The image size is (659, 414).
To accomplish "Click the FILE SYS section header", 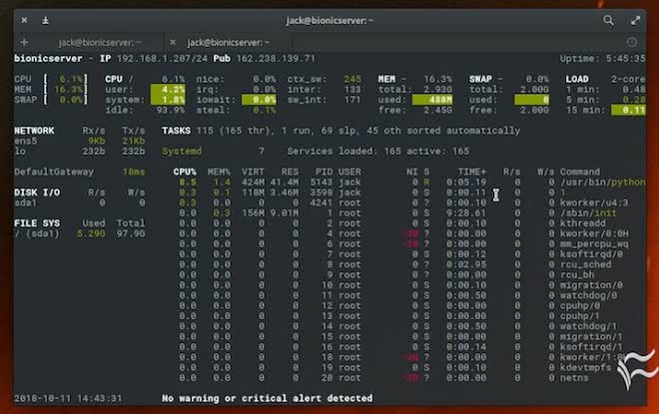I will point(37,223).
